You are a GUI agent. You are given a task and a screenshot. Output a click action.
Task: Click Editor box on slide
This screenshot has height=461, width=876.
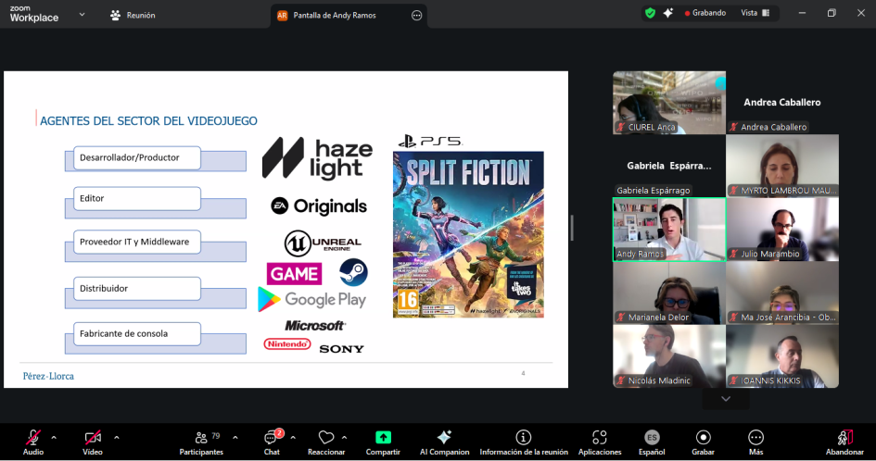137,199
